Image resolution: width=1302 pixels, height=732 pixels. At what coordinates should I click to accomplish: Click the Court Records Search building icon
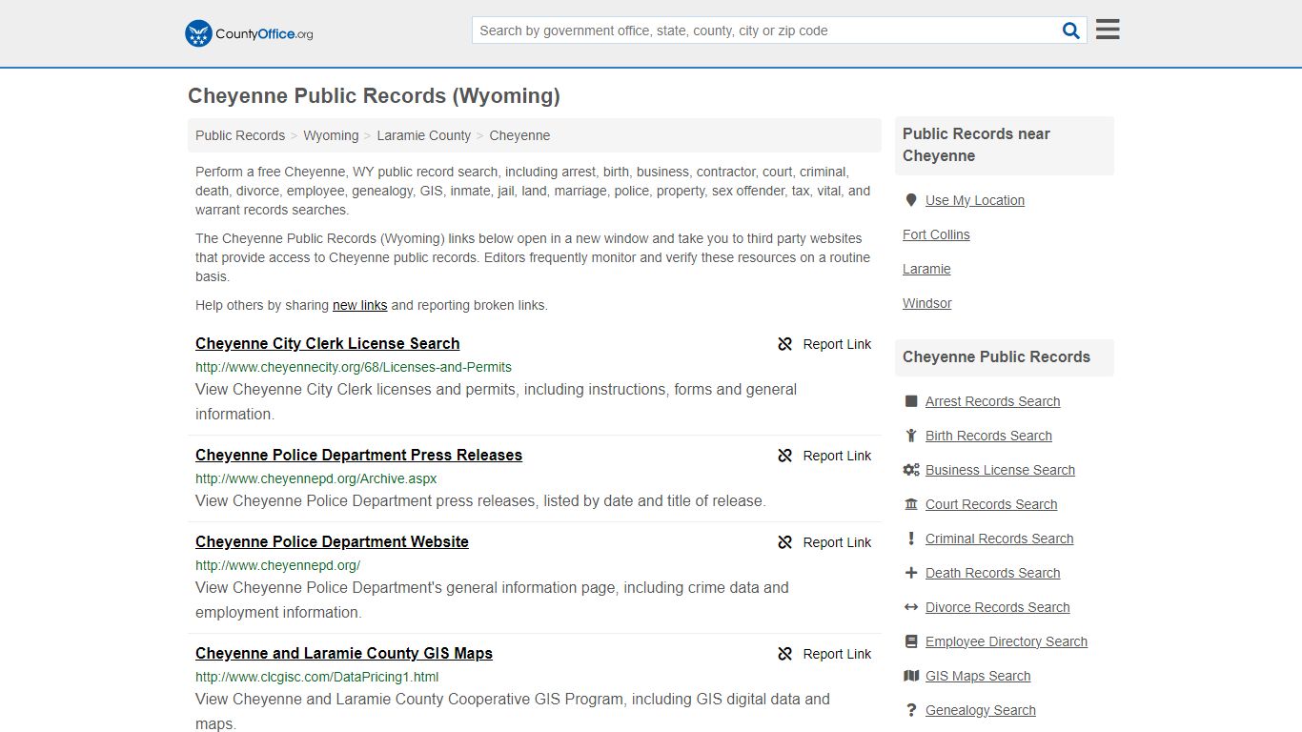(x=911, y=504)
